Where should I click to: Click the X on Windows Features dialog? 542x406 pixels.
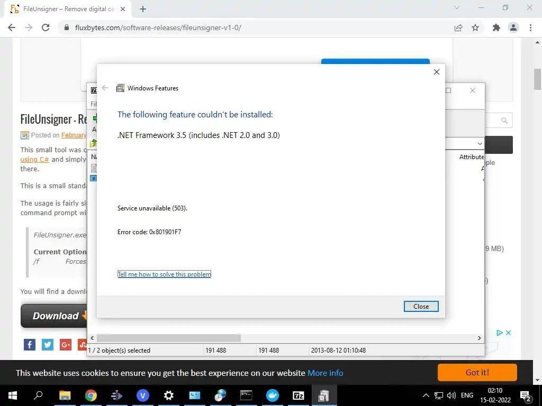pos(437,72)
